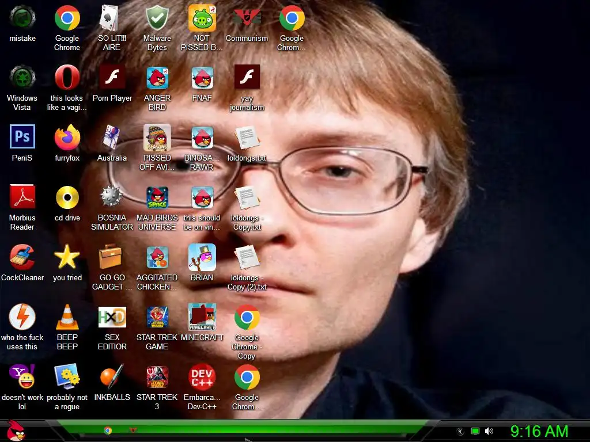The width and height of the screenshot is (590, 442).
Task: Open the loldongs.txt text file
Action: pos(247,137)
